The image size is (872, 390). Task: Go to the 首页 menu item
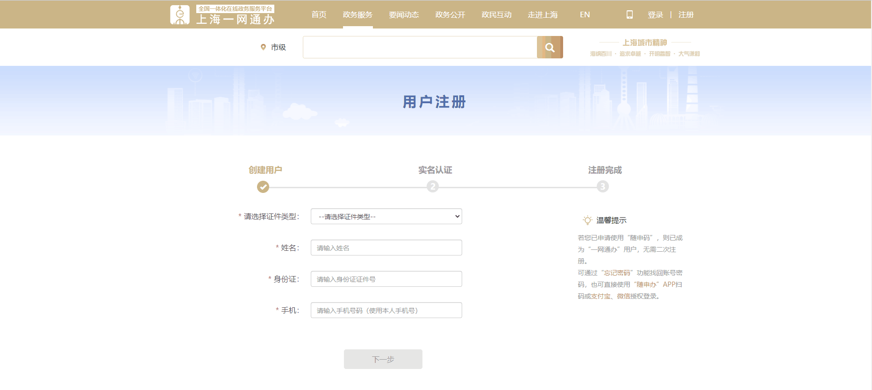319,14
